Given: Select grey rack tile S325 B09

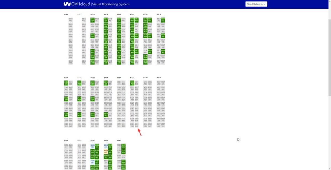Looking at the screenshot, I should 137,125.
